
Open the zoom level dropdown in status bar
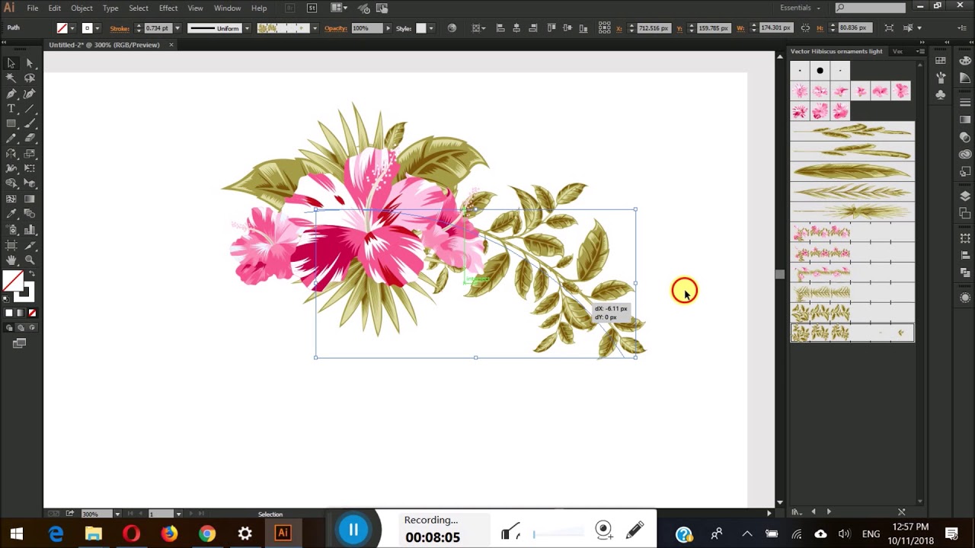[116, 514]
